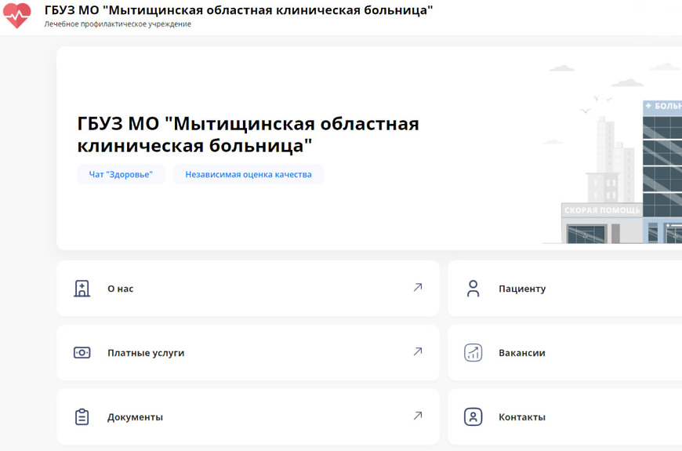Screen dimensions: 682x451
Task: Click Независимая оценка качества button
Action: [248, 174]
